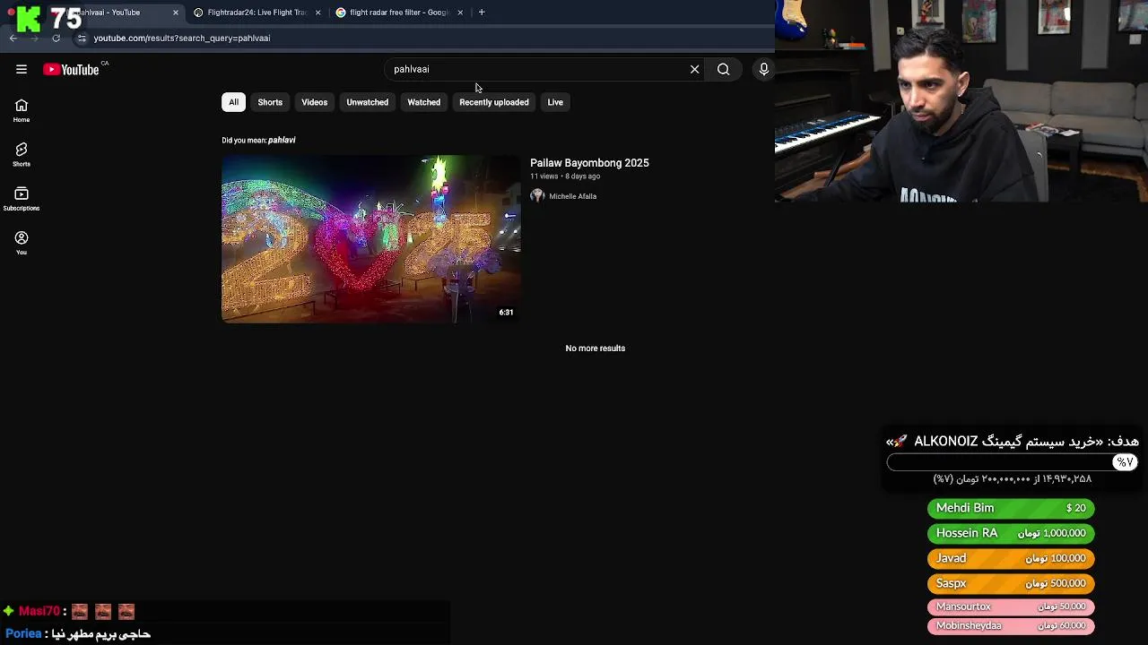This screenshot has height=645, width=1148.
Task: Click the browser back arrow
Action: click(13, 38)
